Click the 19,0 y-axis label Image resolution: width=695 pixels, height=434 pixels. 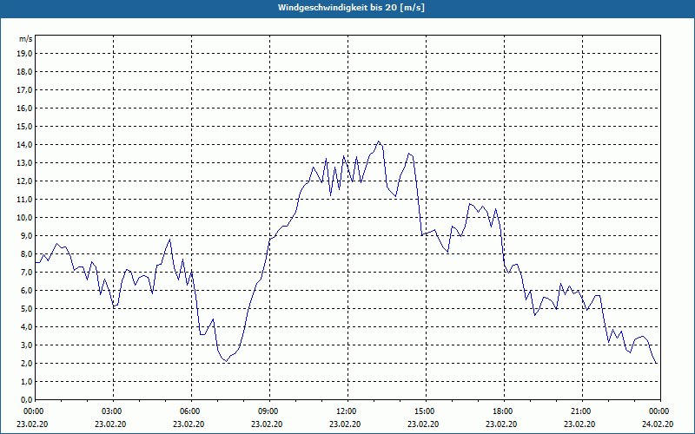(25, 54)
